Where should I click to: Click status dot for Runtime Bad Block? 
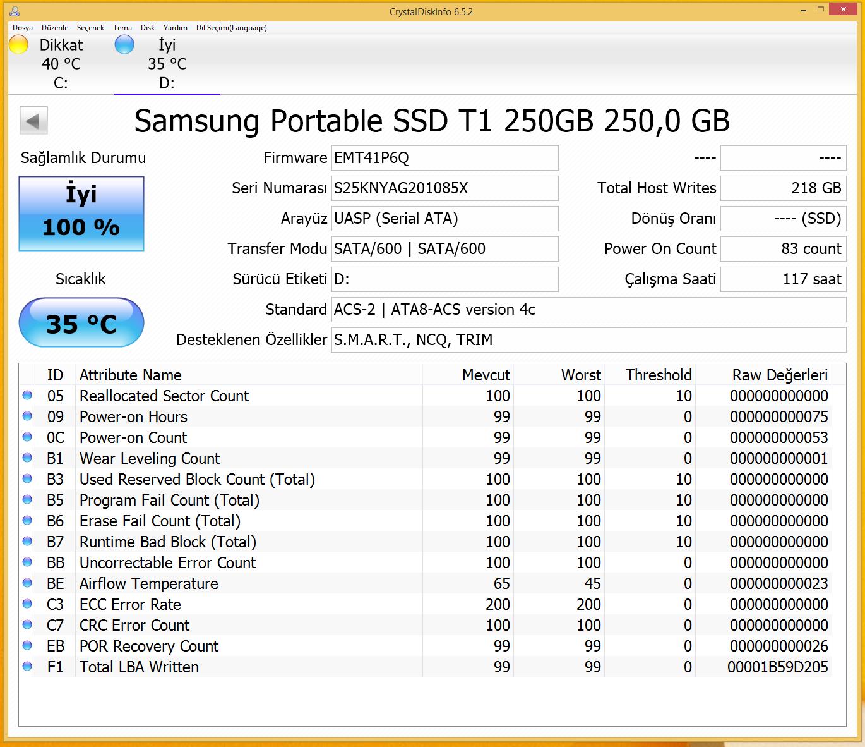[x=27, y=542]
